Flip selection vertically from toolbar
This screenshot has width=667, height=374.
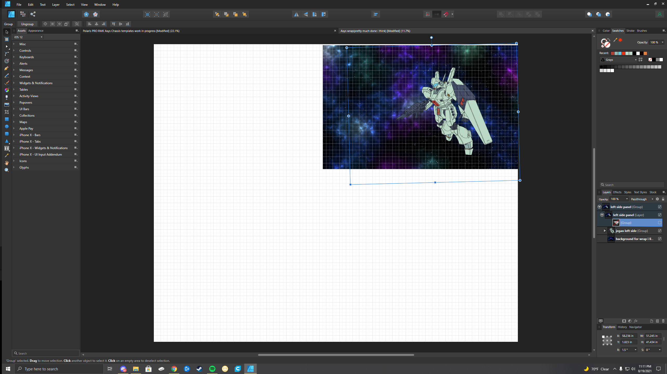pos(306,14)
